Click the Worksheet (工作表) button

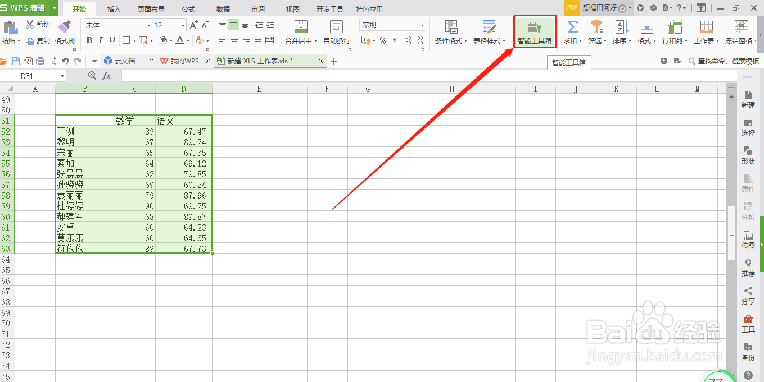pyautogui.click(x=706, y=33)
